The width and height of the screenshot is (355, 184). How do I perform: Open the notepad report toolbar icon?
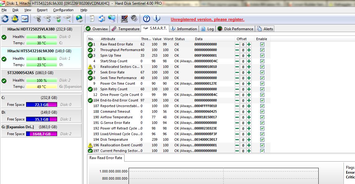92,19
